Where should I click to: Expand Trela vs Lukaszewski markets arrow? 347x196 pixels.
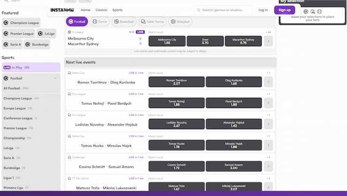tap(268, 187)
